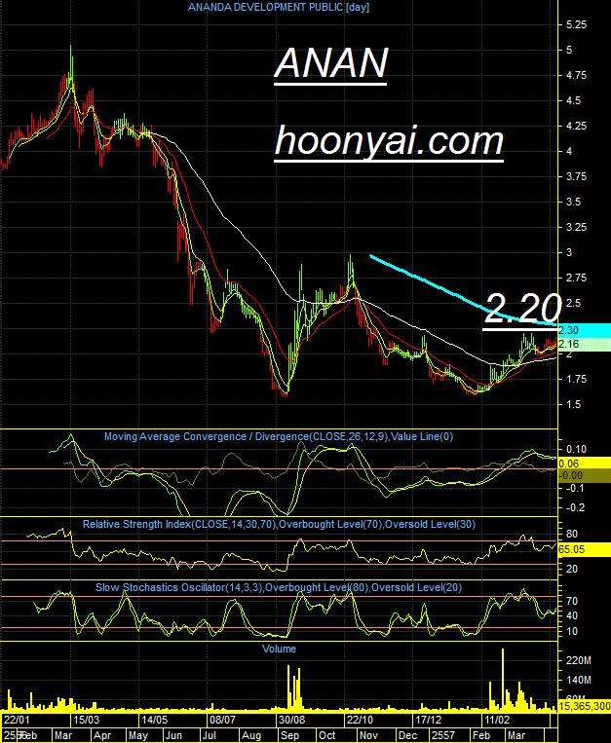The image size is (611, 743).
Task: Select the 0.10 MACD scale label
Action: tap(576, 449)
